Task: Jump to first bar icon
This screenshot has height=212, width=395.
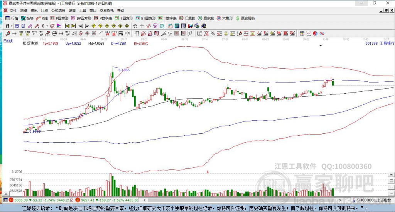Action: [x=67, y=26]
